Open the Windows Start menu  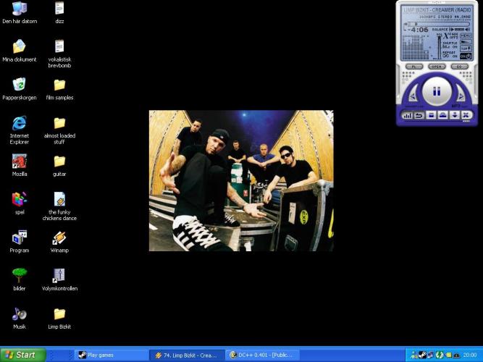tap(22, 355)
